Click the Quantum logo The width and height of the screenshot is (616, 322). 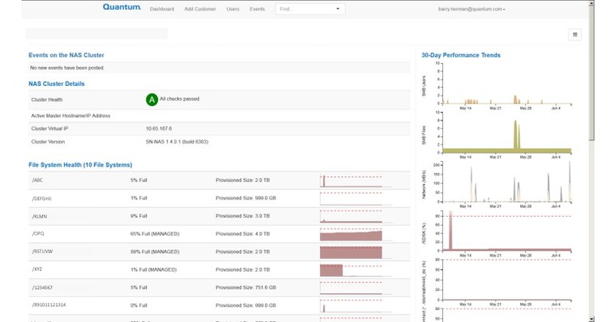(122, 8)
